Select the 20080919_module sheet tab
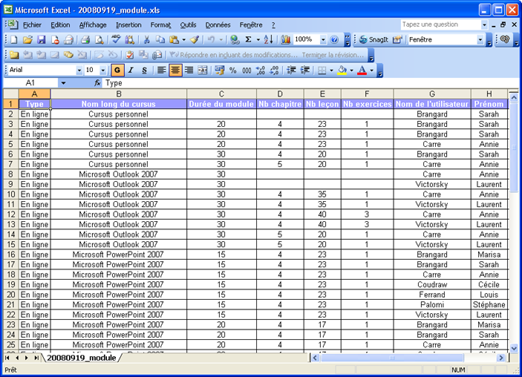This screenshot has width=522, height=377. [x=80, y=358]
